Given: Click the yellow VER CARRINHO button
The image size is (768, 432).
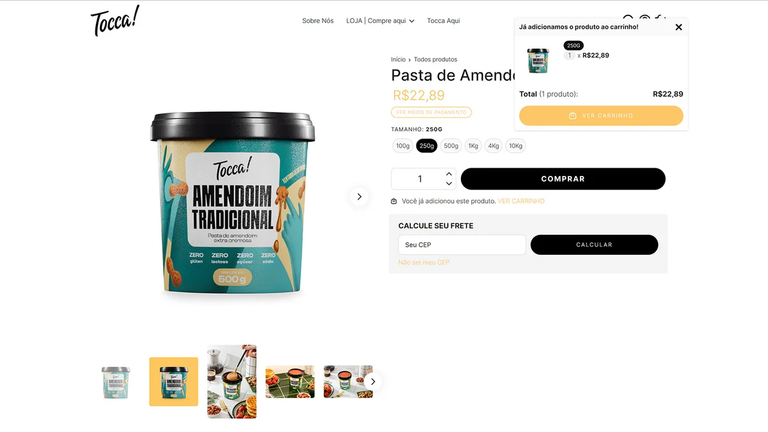Looking at the screenshot, I should click(601, 116).
